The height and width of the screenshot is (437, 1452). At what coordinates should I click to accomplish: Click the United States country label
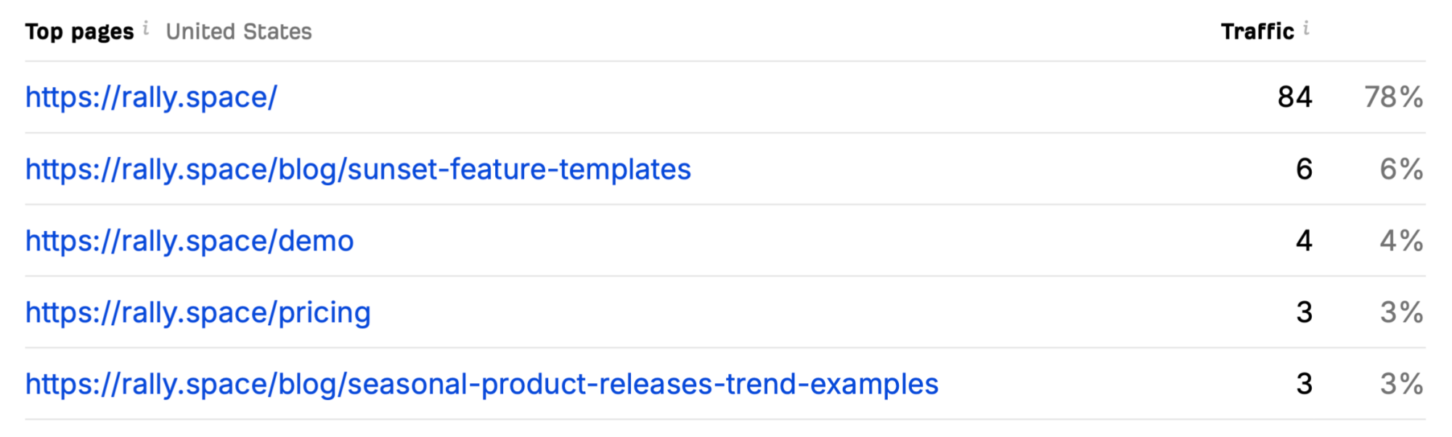239,32
